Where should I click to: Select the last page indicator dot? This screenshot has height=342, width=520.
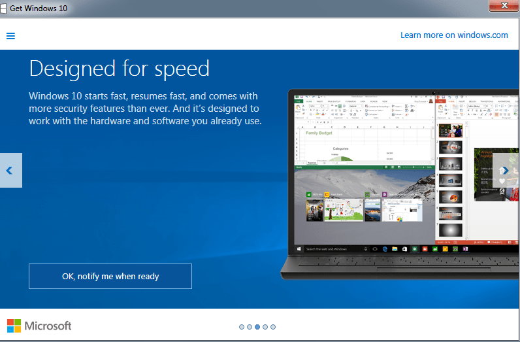(273, 326)
